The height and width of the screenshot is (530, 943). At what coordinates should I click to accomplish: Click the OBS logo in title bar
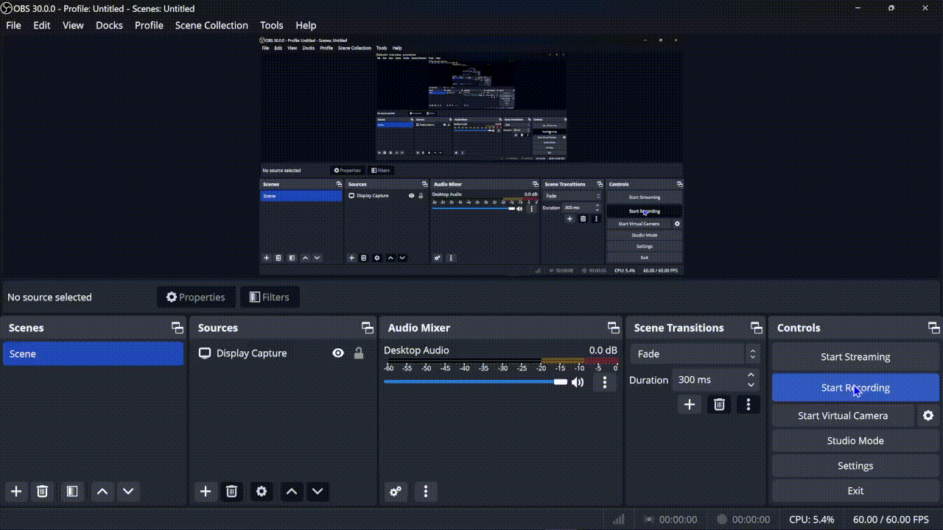point(7,8)
